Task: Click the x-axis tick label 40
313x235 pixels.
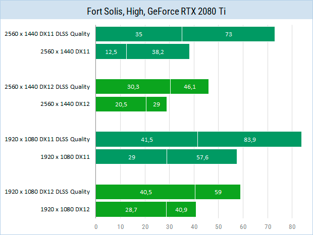Action: coord(194,226)
